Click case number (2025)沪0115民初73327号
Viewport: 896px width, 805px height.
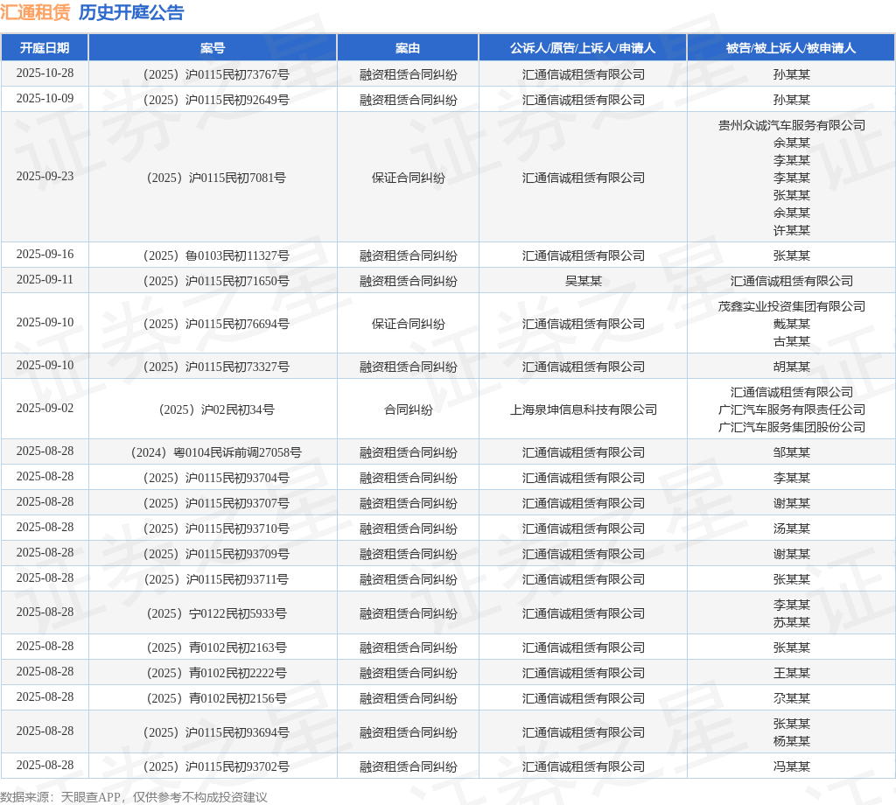coord(216,367)
